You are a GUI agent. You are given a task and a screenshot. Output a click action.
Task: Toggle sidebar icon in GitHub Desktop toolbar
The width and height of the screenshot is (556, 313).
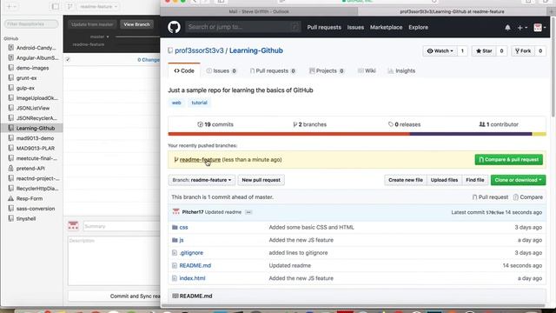point(56,6)
